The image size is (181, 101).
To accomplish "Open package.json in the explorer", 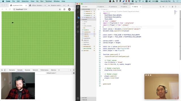I will 88,46.
